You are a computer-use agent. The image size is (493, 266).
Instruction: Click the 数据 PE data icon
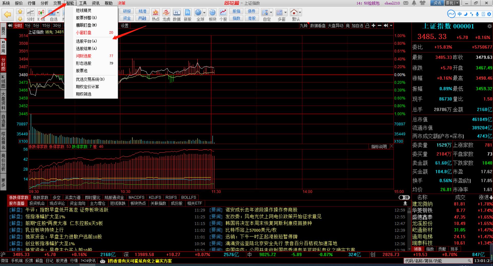pyautogui.click(x=176, y=13)
